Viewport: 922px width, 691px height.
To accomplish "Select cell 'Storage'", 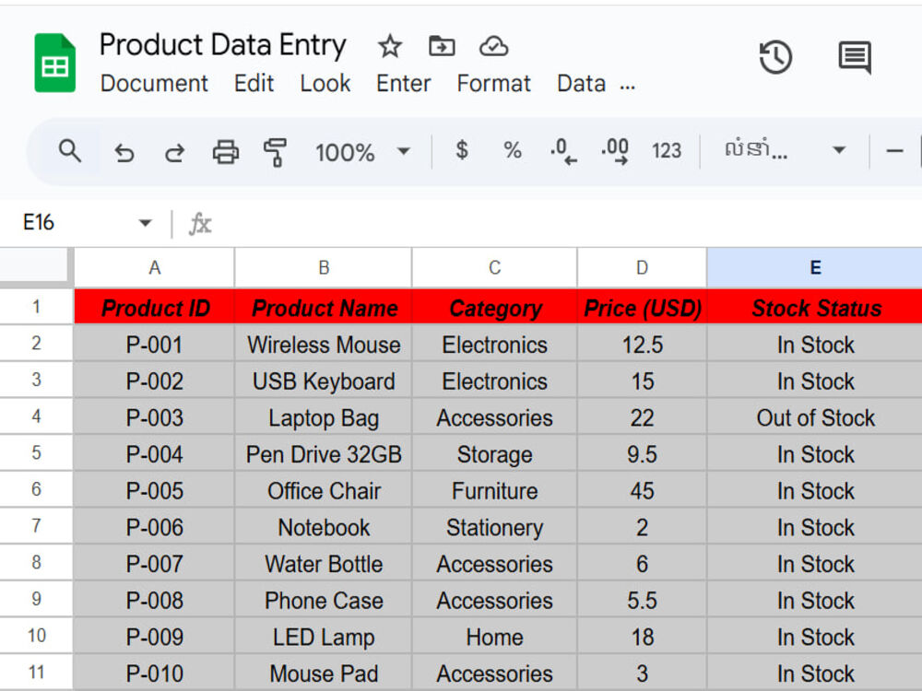I will [494, 453].
